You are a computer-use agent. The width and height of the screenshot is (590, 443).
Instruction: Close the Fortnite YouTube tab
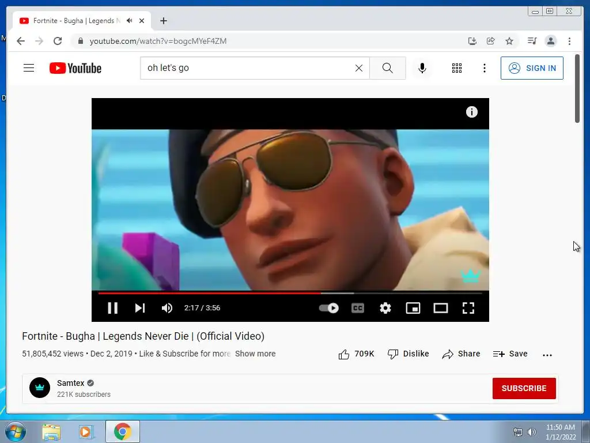pos(142,21)
